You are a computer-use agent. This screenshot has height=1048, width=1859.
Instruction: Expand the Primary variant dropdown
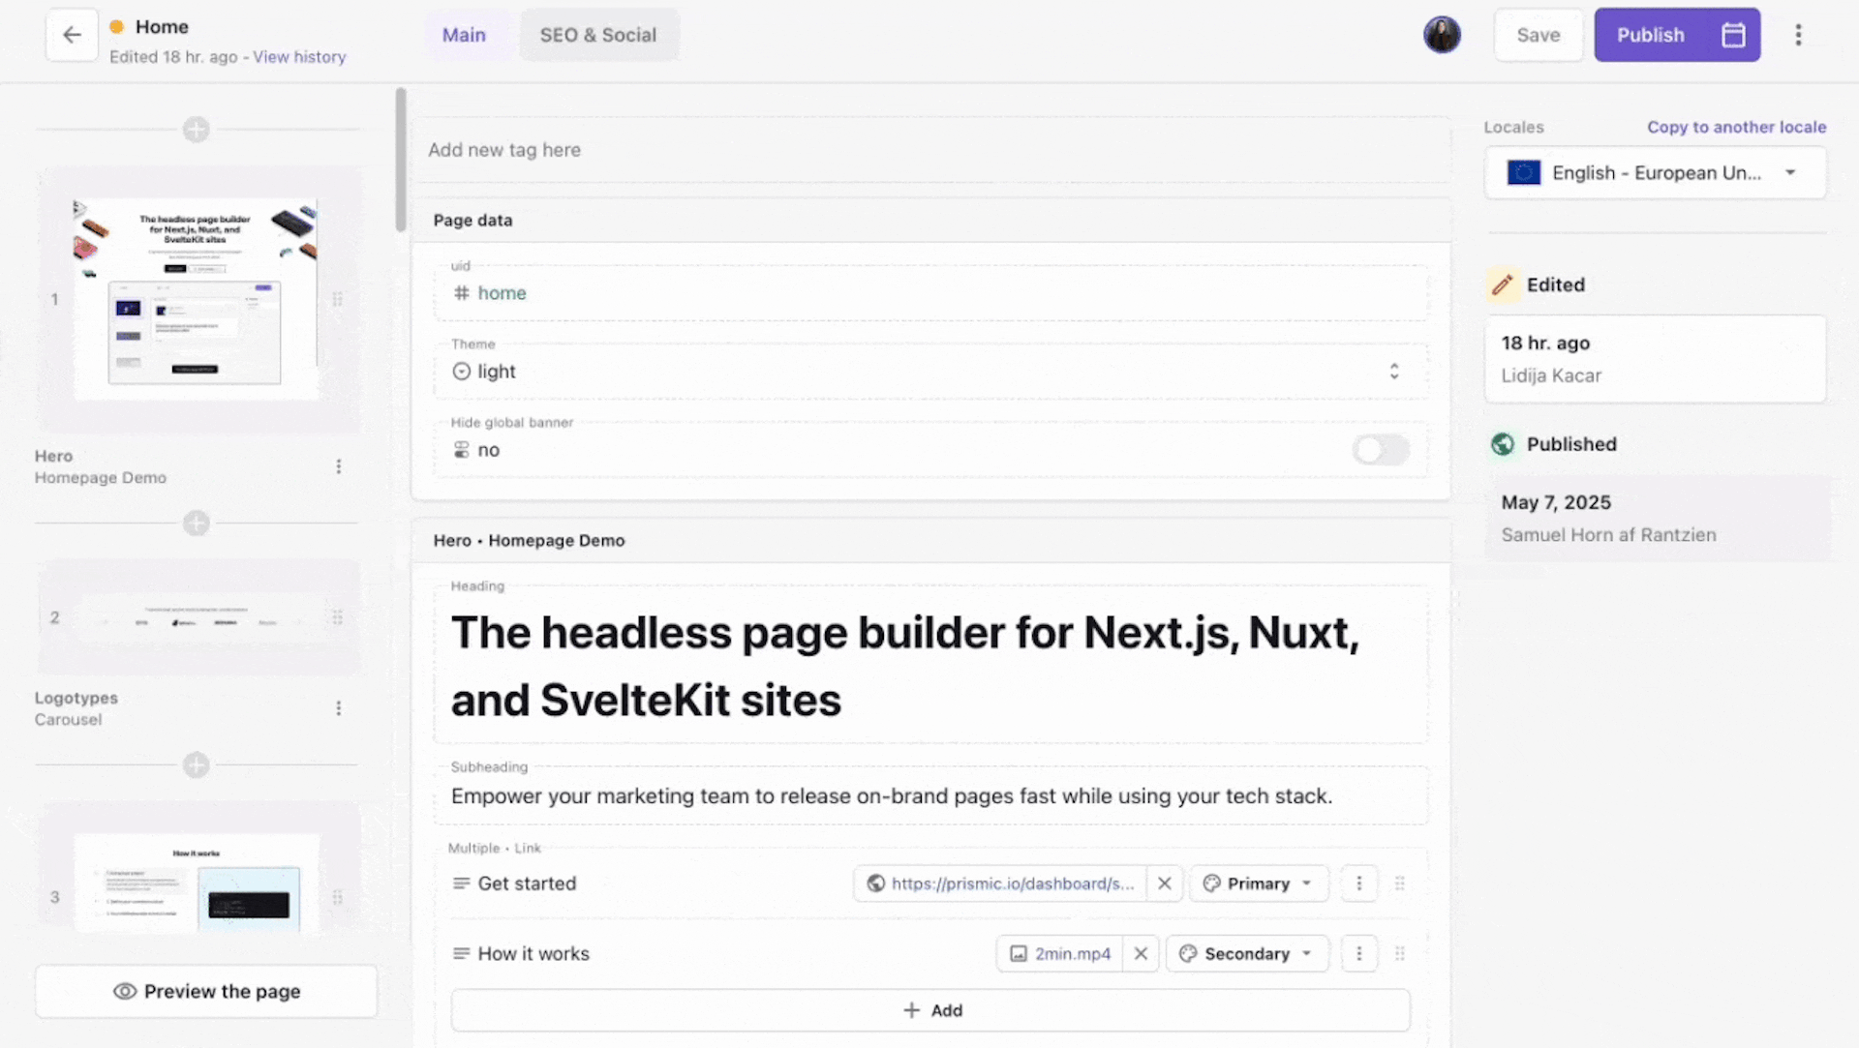[x=1259, y=883]
